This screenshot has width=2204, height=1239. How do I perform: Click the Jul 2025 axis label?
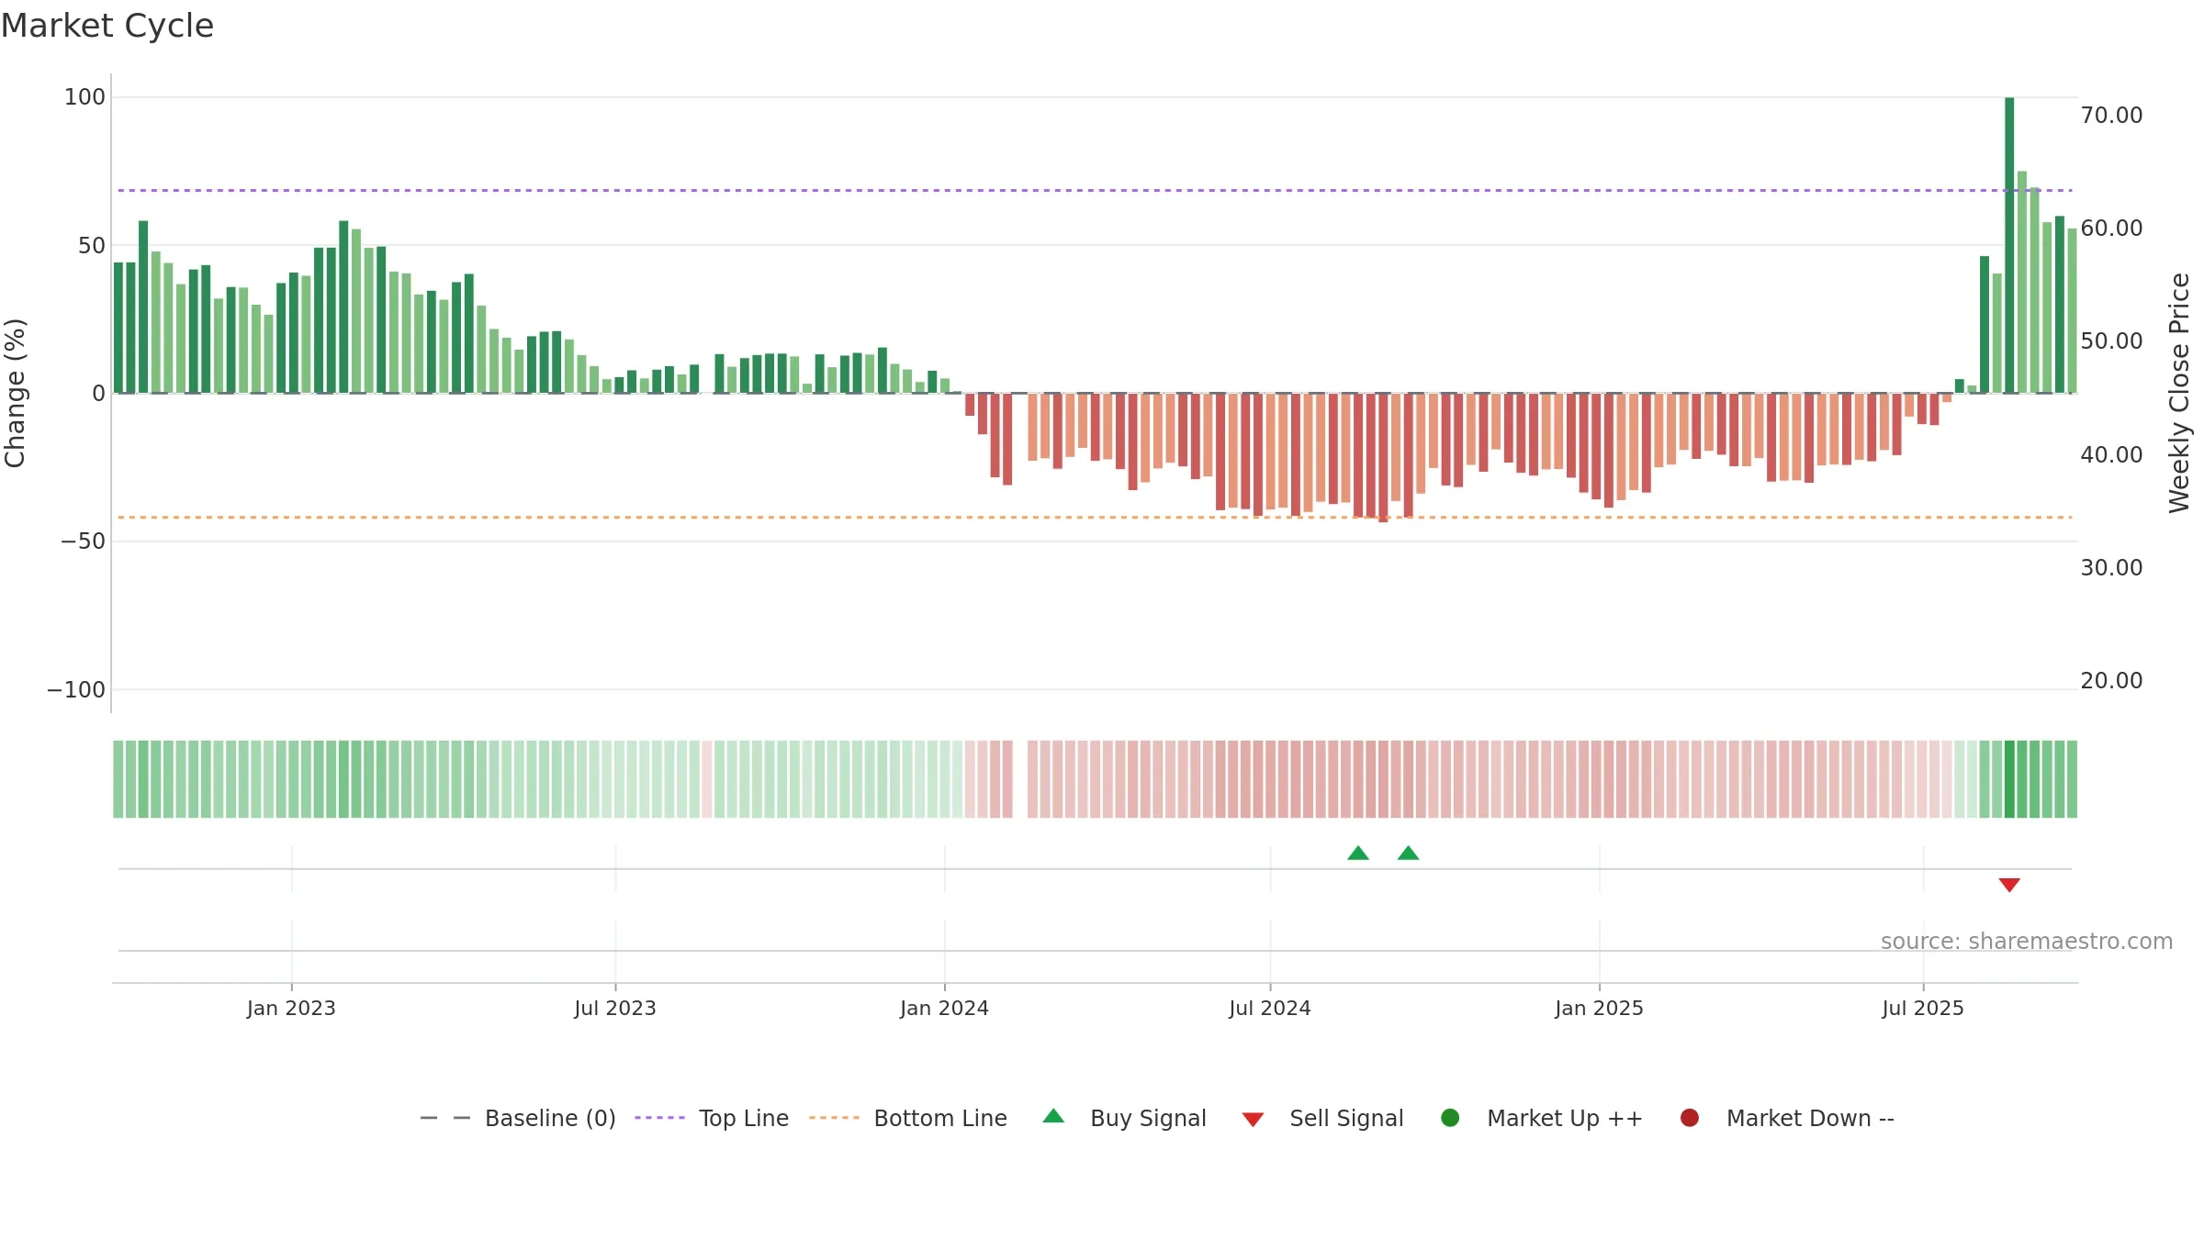(x=1923, y=1008)
